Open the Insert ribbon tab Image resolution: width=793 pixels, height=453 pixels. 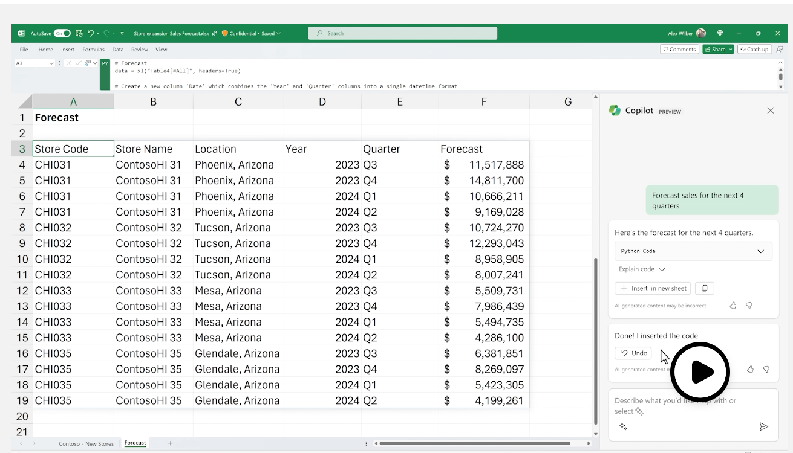[x=68, y=50]
